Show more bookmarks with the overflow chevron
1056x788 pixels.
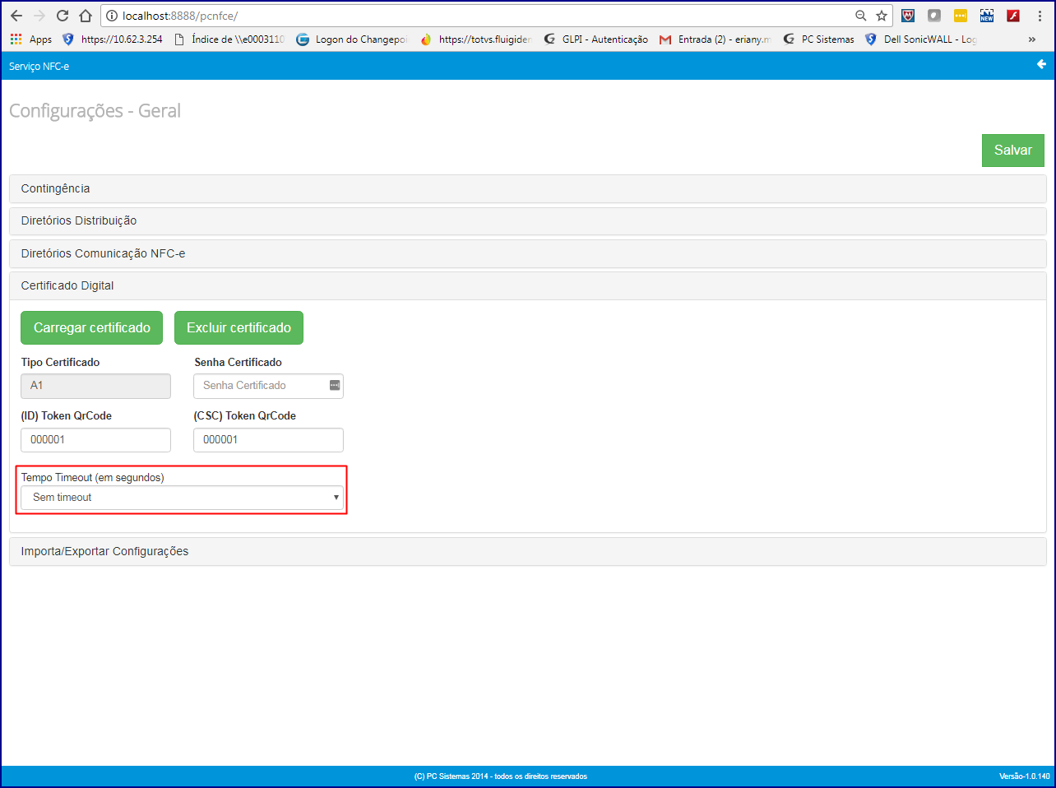coord(1032,39)
